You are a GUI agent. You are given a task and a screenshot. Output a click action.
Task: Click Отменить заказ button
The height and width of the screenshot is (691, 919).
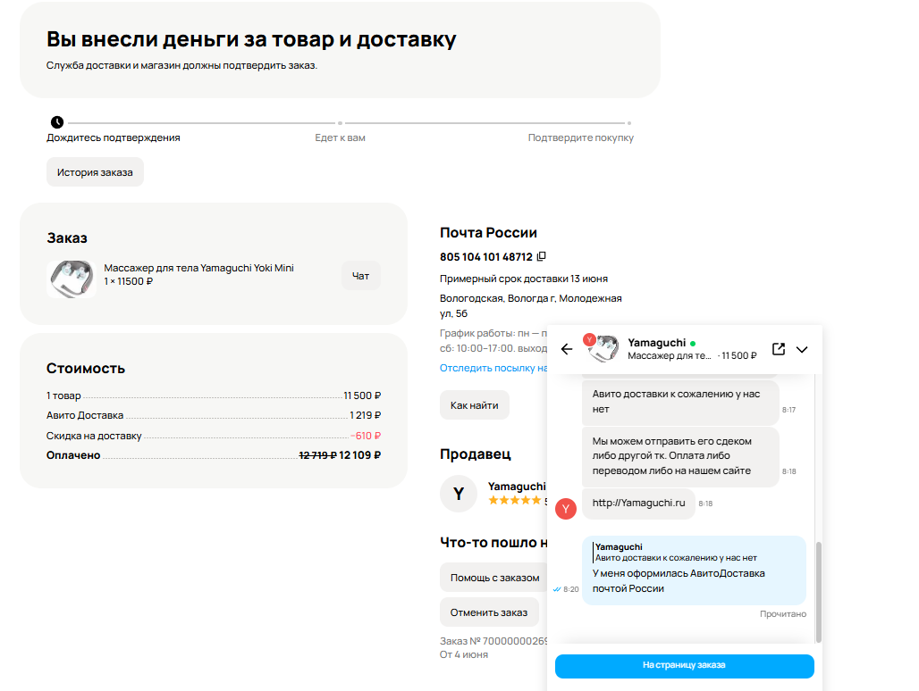click(x=489, y=612)
